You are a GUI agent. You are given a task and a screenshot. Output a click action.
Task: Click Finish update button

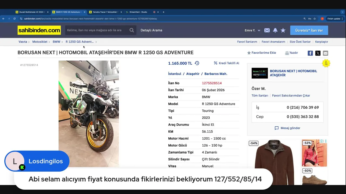point(334,19)
